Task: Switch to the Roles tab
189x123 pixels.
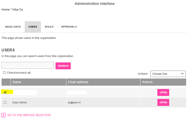Action: 49,27
